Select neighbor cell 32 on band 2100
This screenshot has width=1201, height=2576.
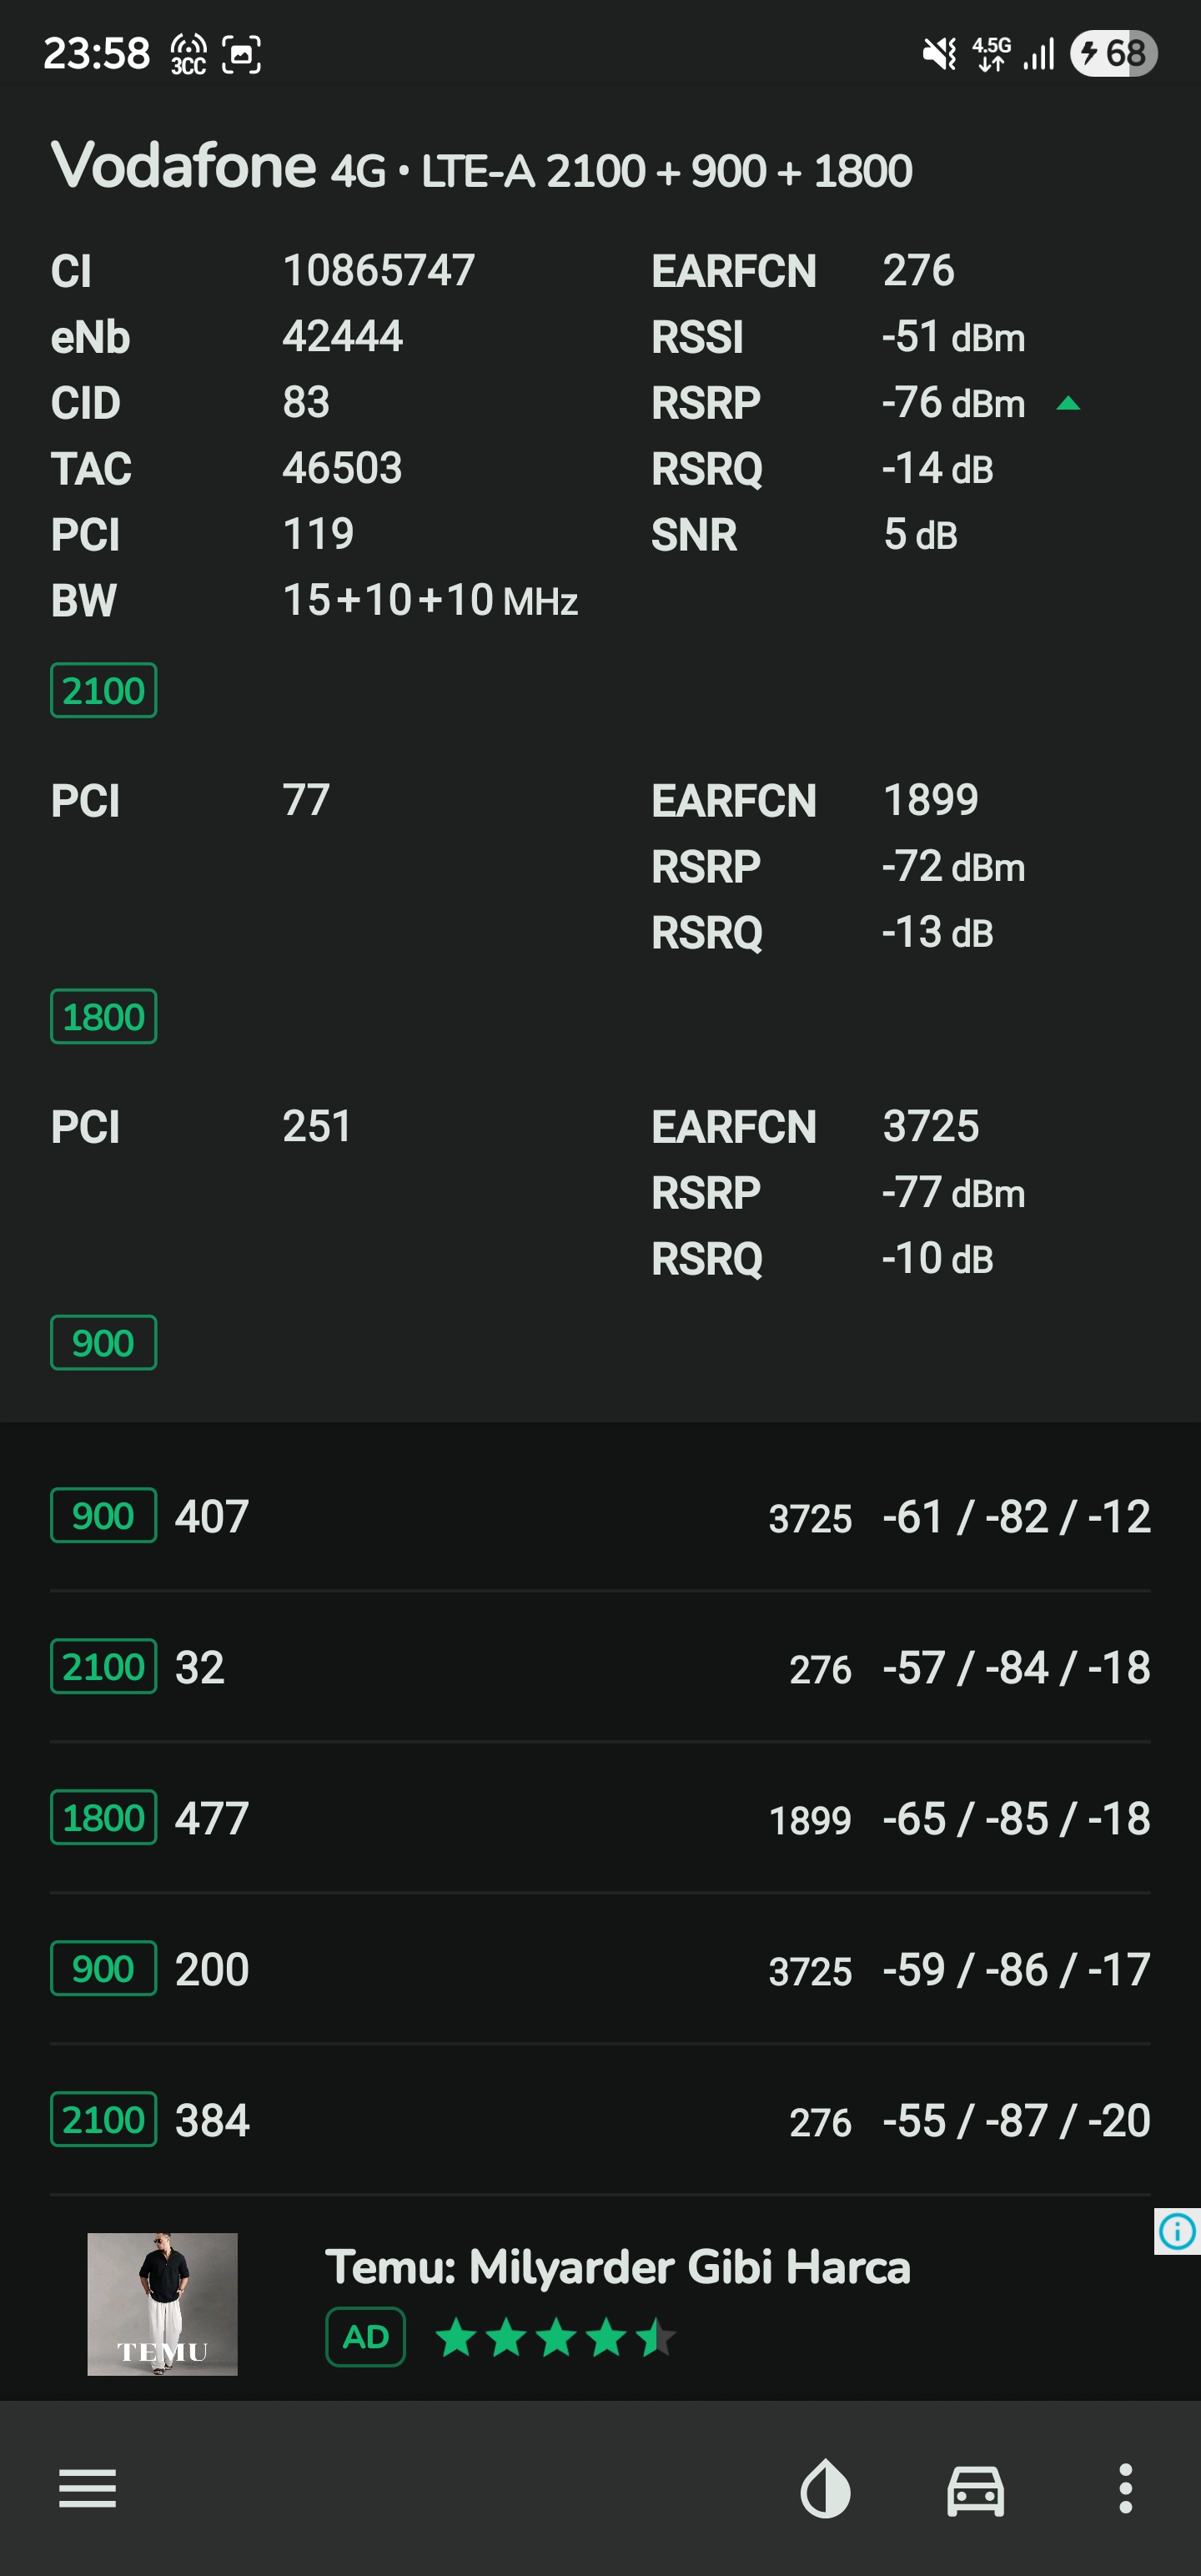click(600, 1667)
